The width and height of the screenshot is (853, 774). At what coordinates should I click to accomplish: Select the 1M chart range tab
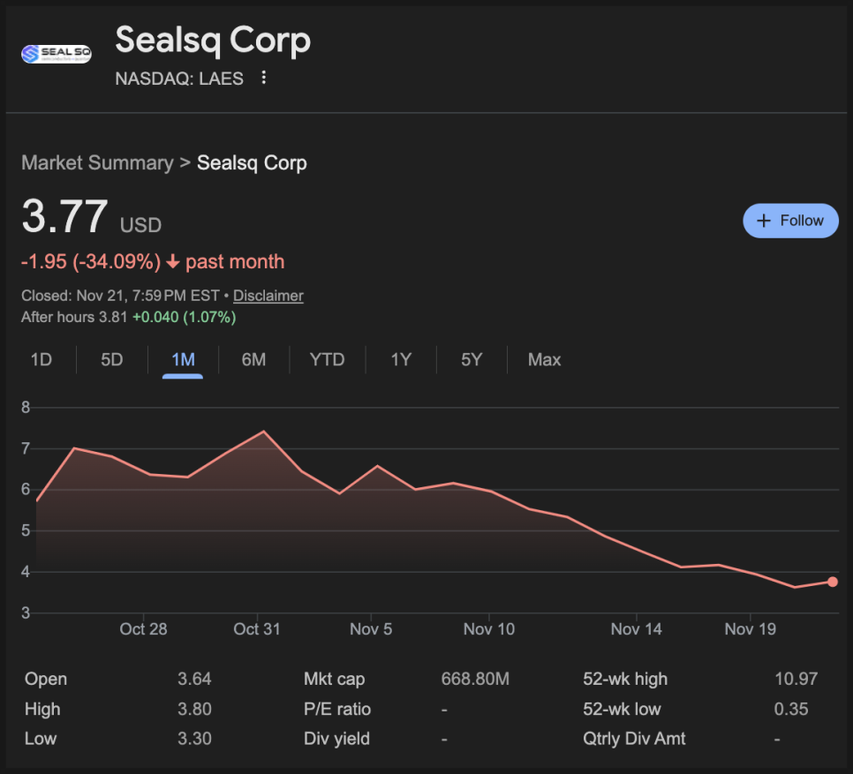[183, 359]
